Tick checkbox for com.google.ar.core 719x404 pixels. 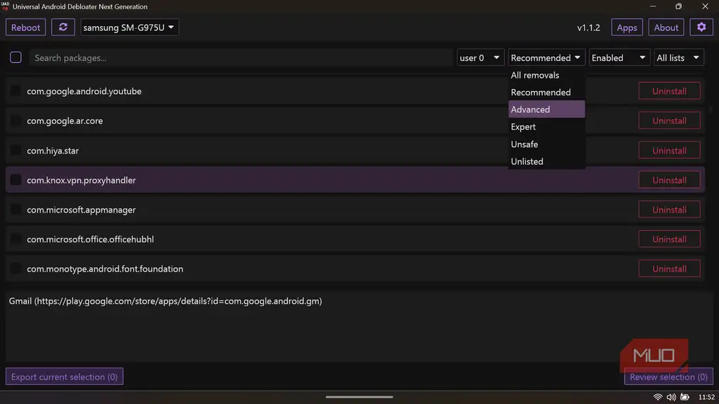pyautogui.click(x=15, y=121)
